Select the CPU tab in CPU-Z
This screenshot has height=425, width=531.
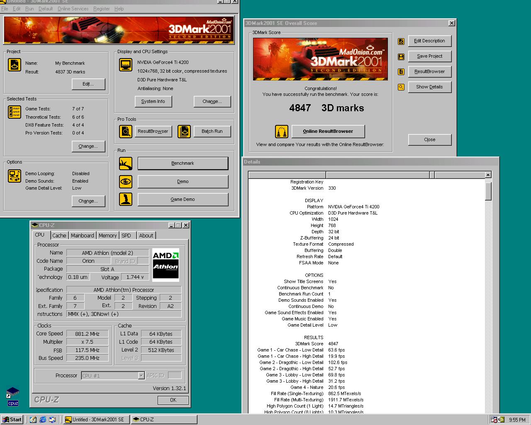pos(41,235)
